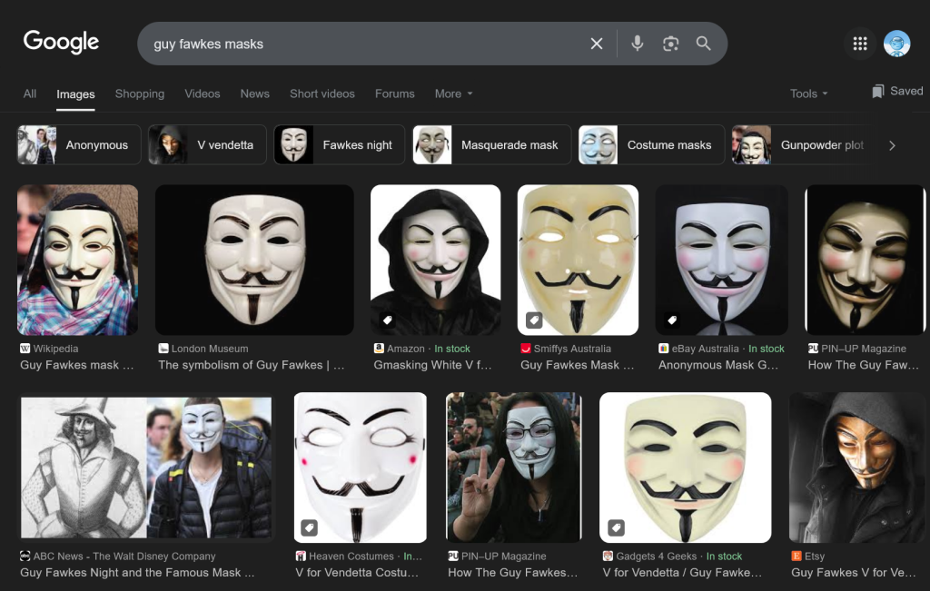
Task: Click inside the search input field
Action: pos(363,44)
